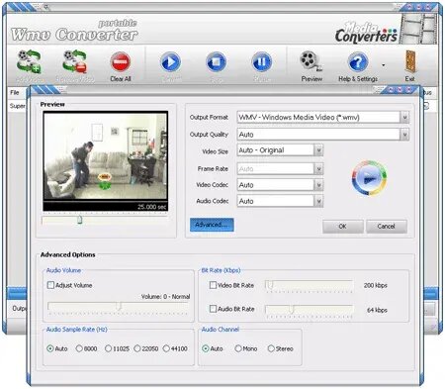Screen dimensions: 445x389
Task: Click the File column header in main window
Action: [15, 92]
